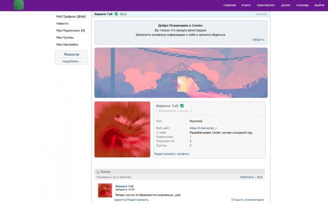
Task: Open Мои Настройки in the sidebar
Action: (x=67, y=45)
